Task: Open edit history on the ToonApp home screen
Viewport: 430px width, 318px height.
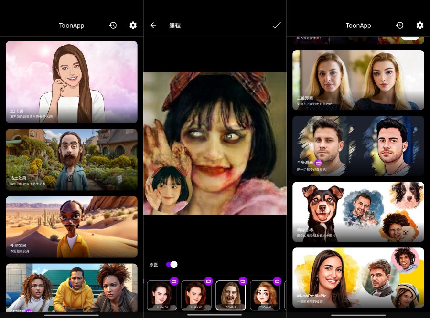Action: (x=113, y=25)
